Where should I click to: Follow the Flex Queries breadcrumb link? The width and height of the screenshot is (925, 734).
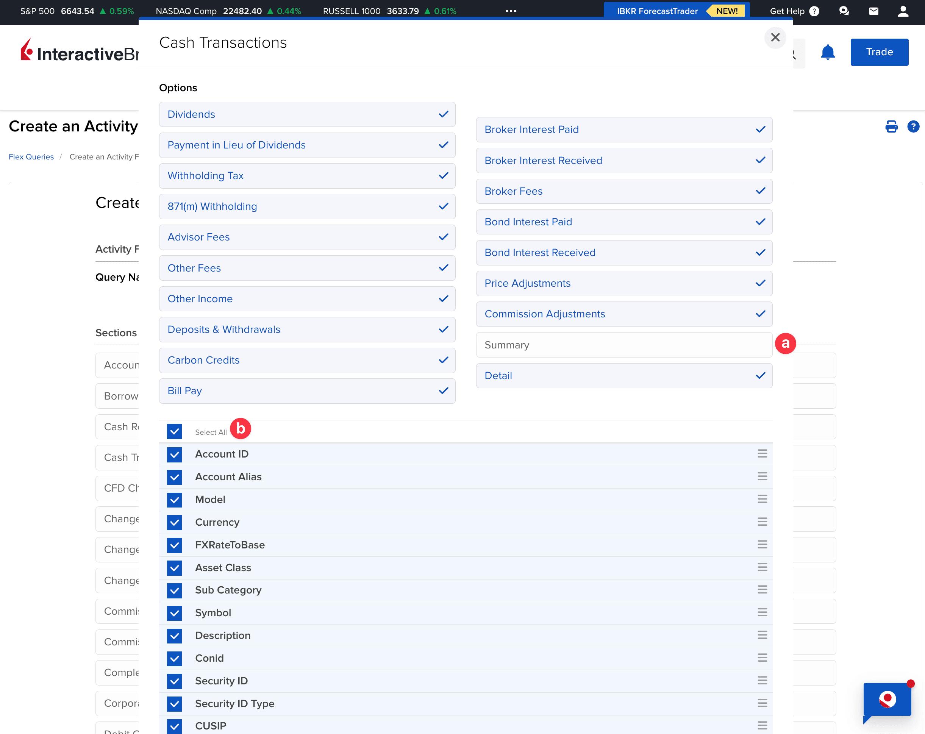(x=31, y=157)
